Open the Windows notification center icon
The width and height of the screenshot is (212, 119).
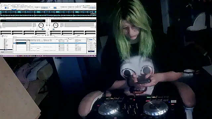tap(95, 56)
